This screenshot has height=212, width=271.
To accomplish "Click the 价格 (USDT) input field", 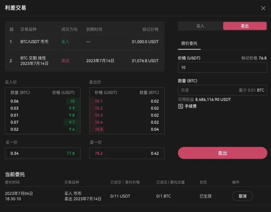I will 223,67.
